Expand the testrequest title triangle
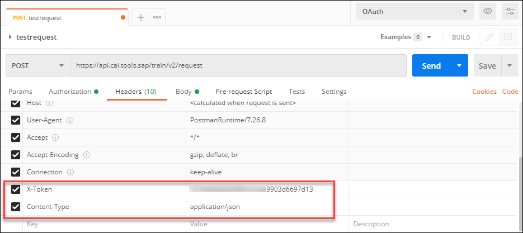 tap(11, 37)
